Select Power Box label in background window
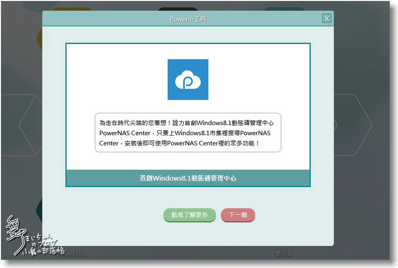Screen dimensions: 398x268 (72, 254)
